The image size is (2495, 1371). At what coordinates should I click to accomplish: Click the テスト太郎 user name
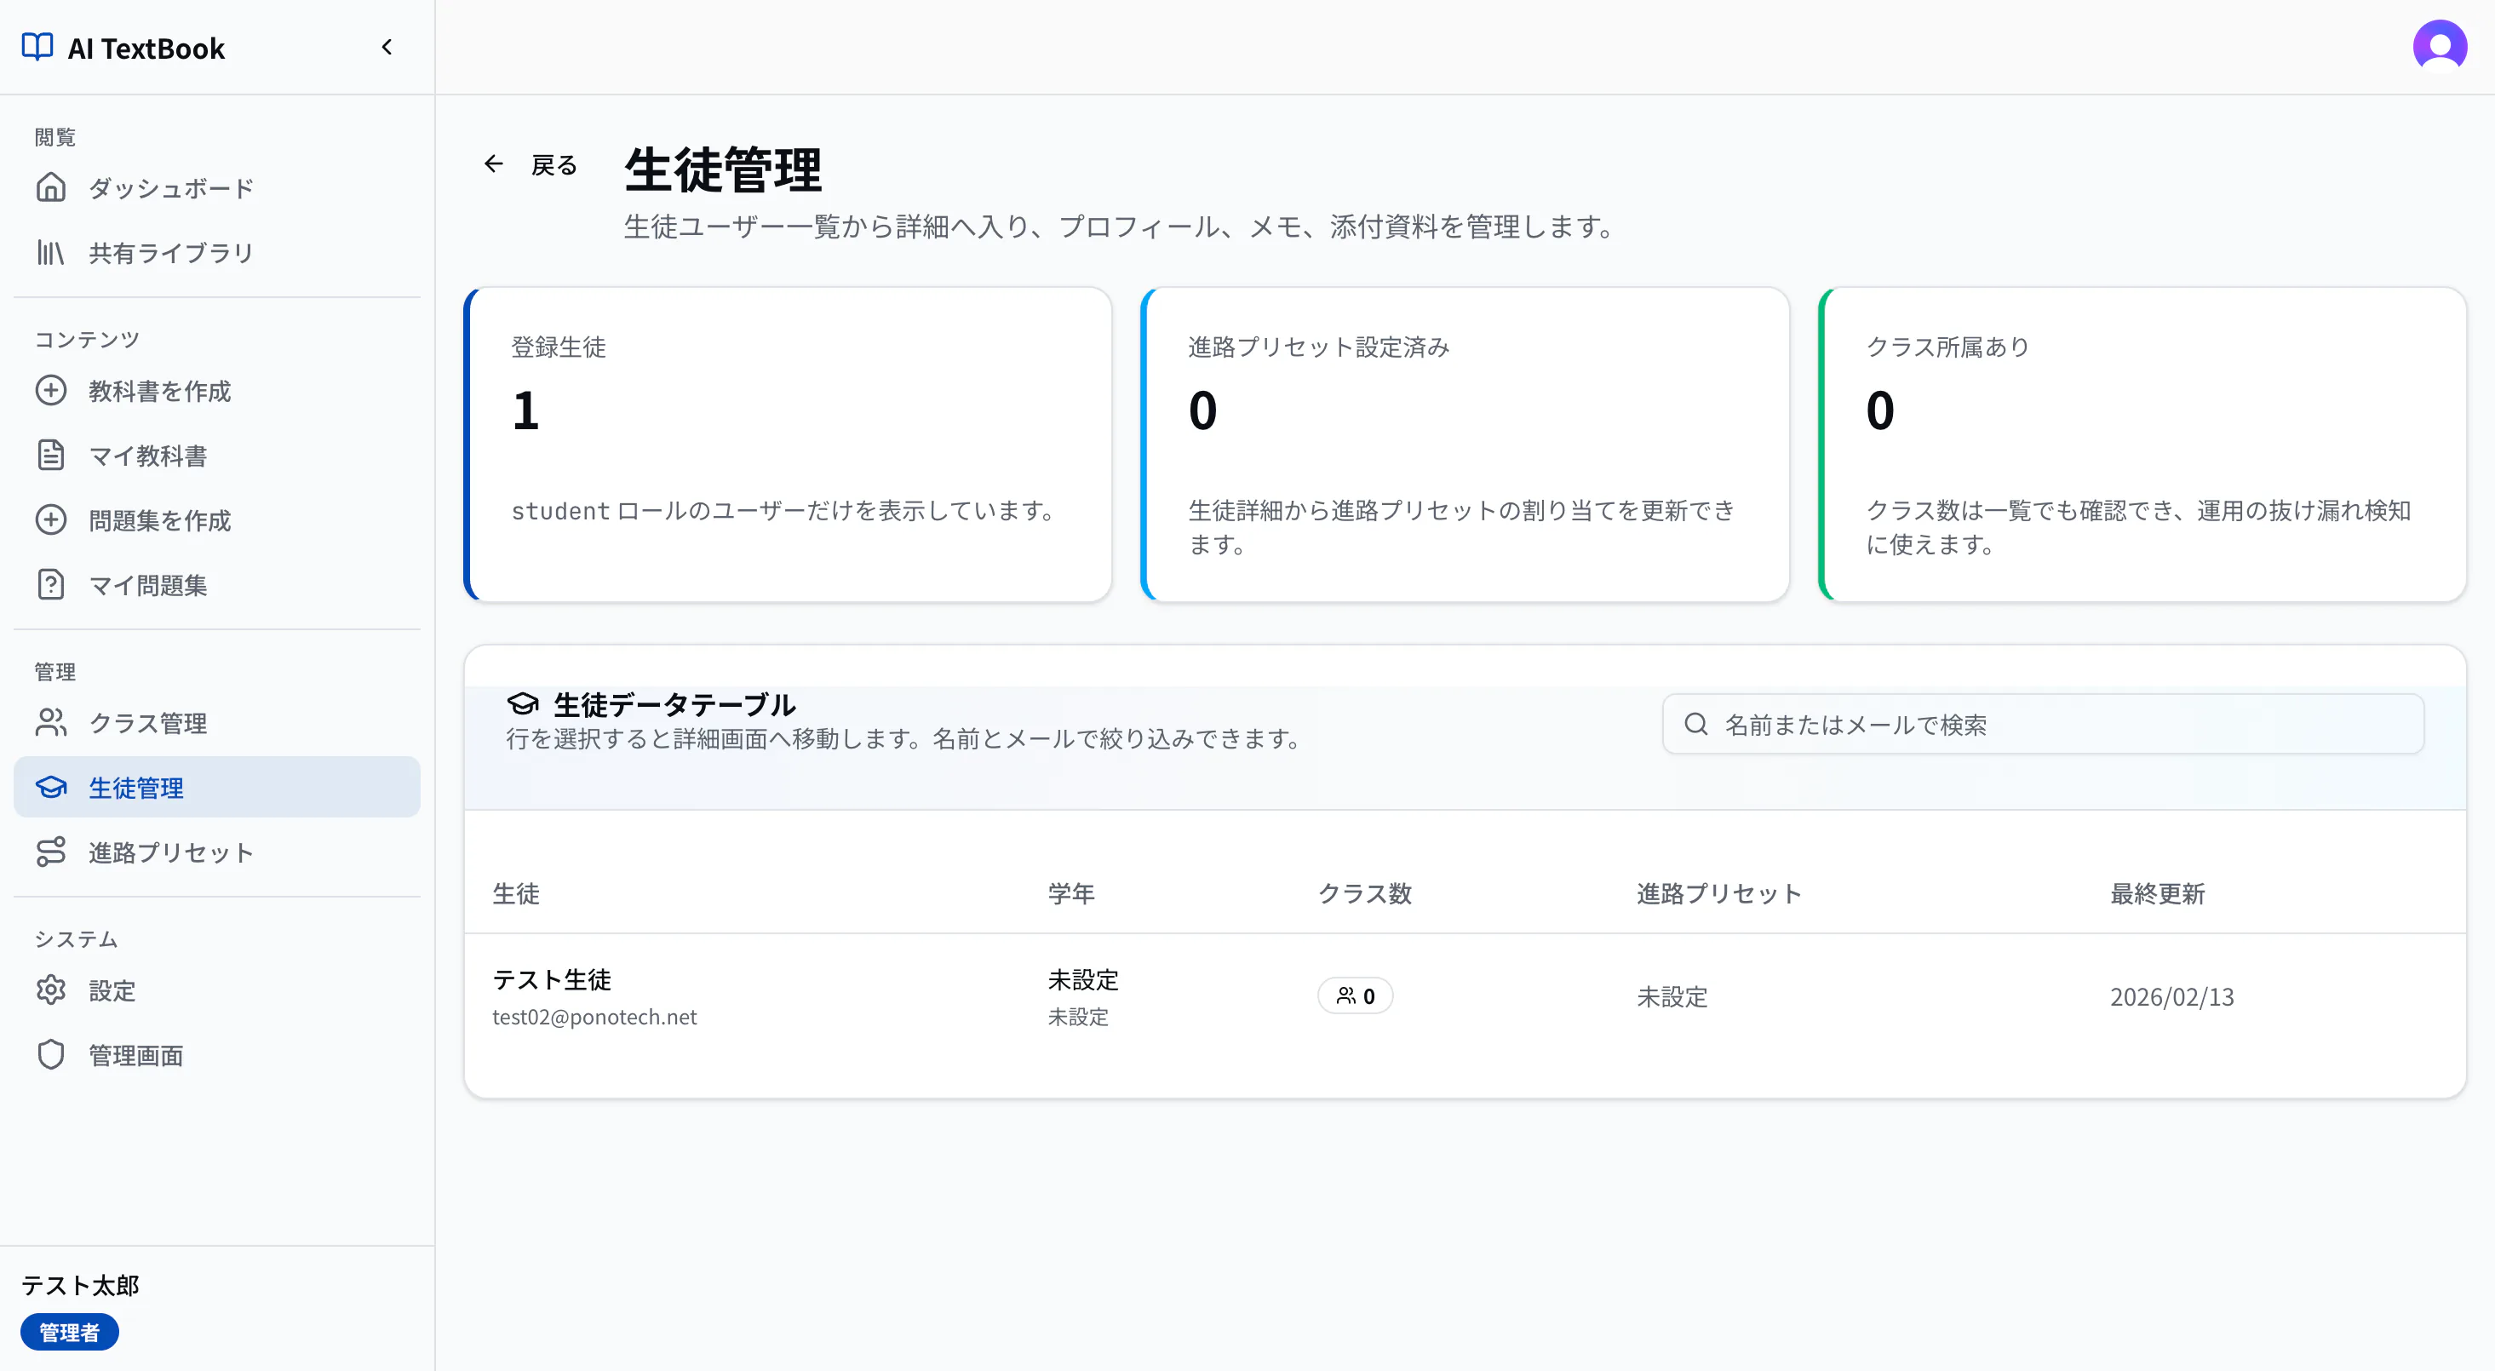(x=80, y=1286)
